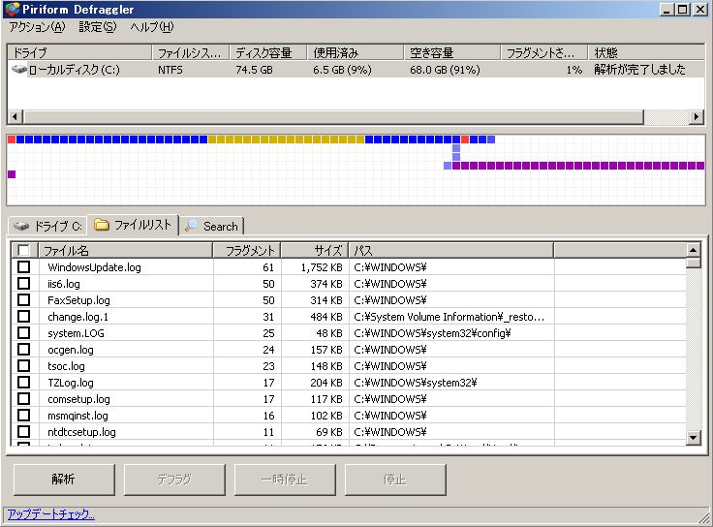
Task: Click the 空き容量 column header
Action: pos(452,52)
